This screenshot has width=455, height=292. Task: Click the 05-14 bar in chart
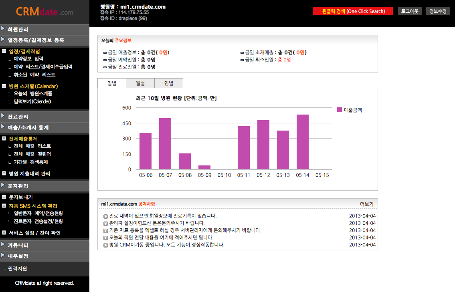point(303,142)
